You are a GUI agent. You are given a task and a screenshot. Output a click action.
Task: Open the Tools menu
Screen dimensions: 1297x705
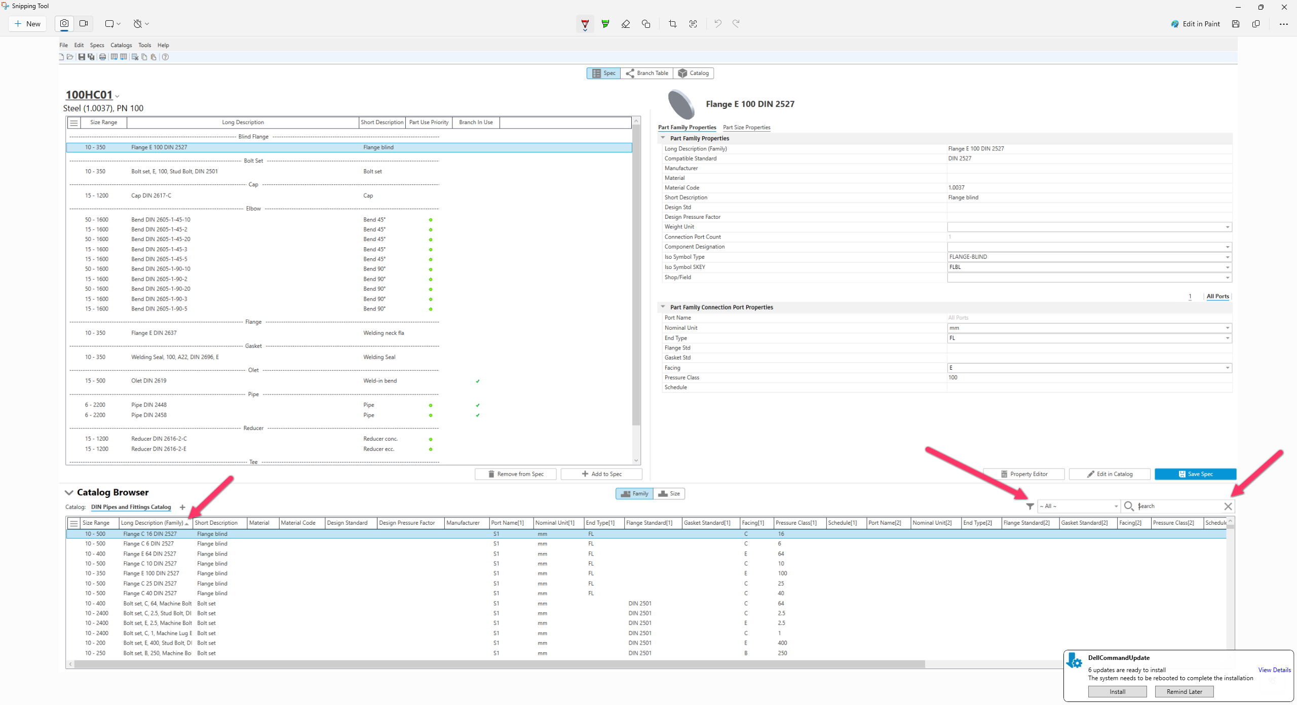tap(144, 45)
